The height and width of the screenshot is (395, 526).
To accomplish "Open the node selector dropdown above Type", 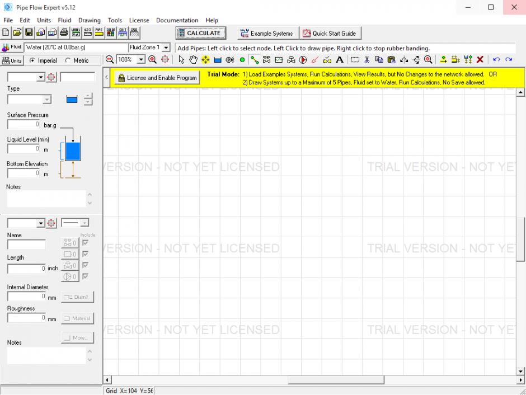I will click(x=41, y=77).
